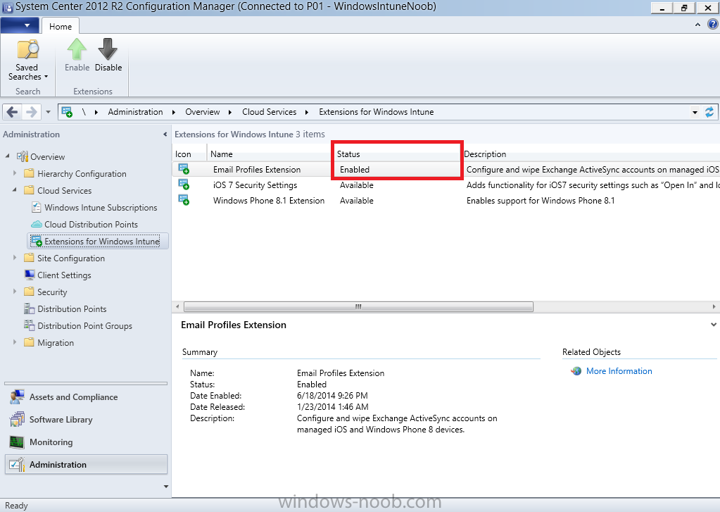Select the Migration tree node

pyautogui.click(x=56, y=342)
